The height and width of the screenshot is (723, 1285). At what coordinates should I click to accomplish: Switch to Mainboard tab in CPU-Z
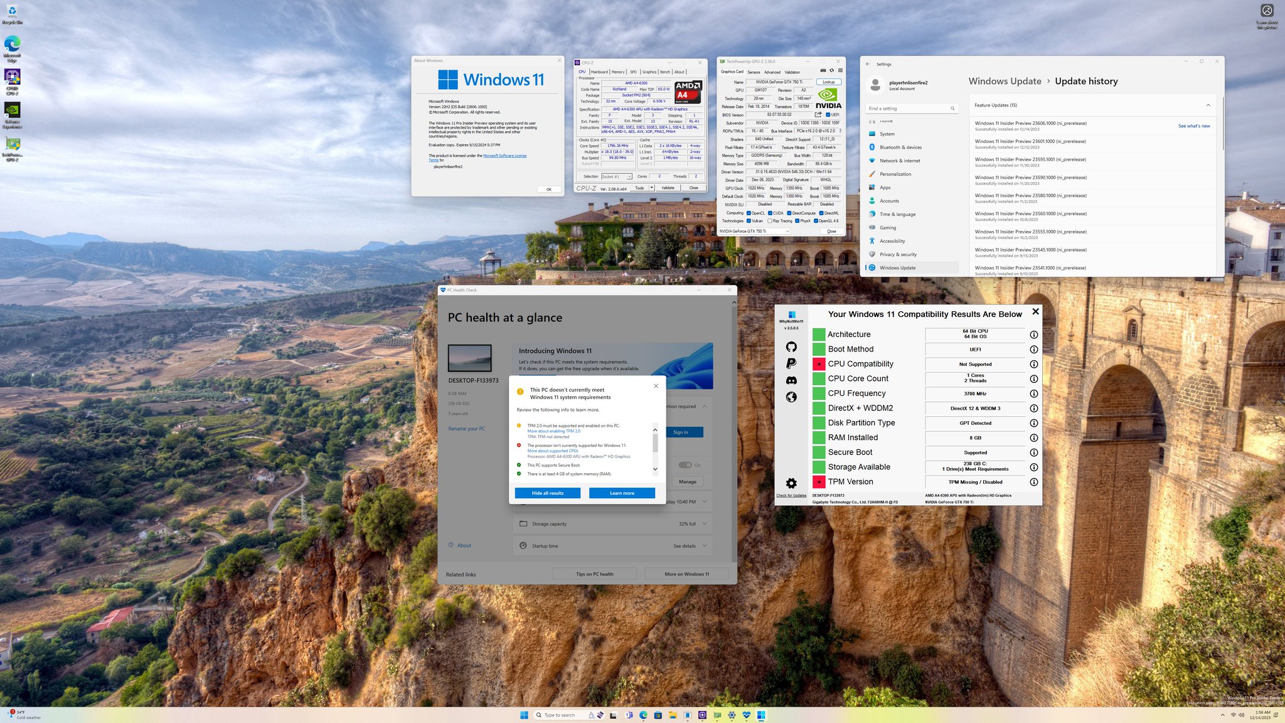point(599,72)
